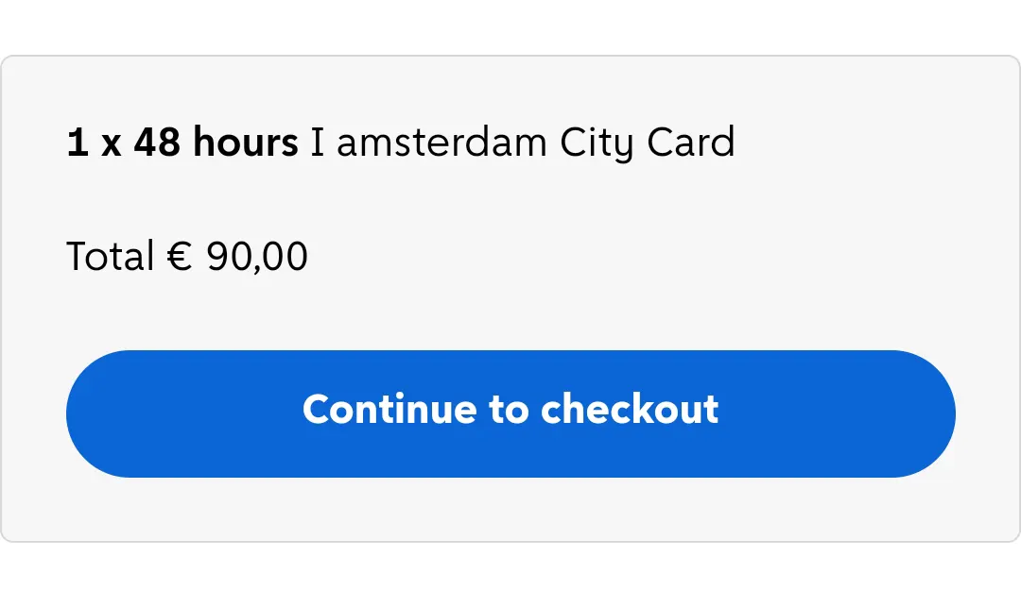Image resolution: width=1021 pixels, height=590 pixels.
Task: Click the word "hours" in order line
Action: coord(245,143)
